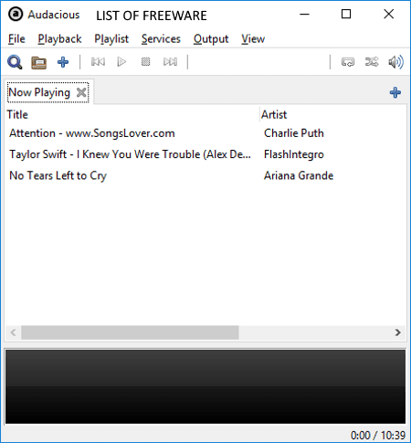Open the Output menu
Viewport: 411px width, 443px height.
pyautogui.click(x=211, y=39)
